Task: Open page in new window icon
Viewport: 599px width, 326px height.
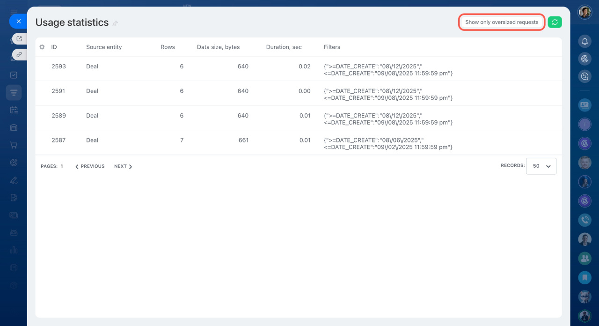Action: 19,39
